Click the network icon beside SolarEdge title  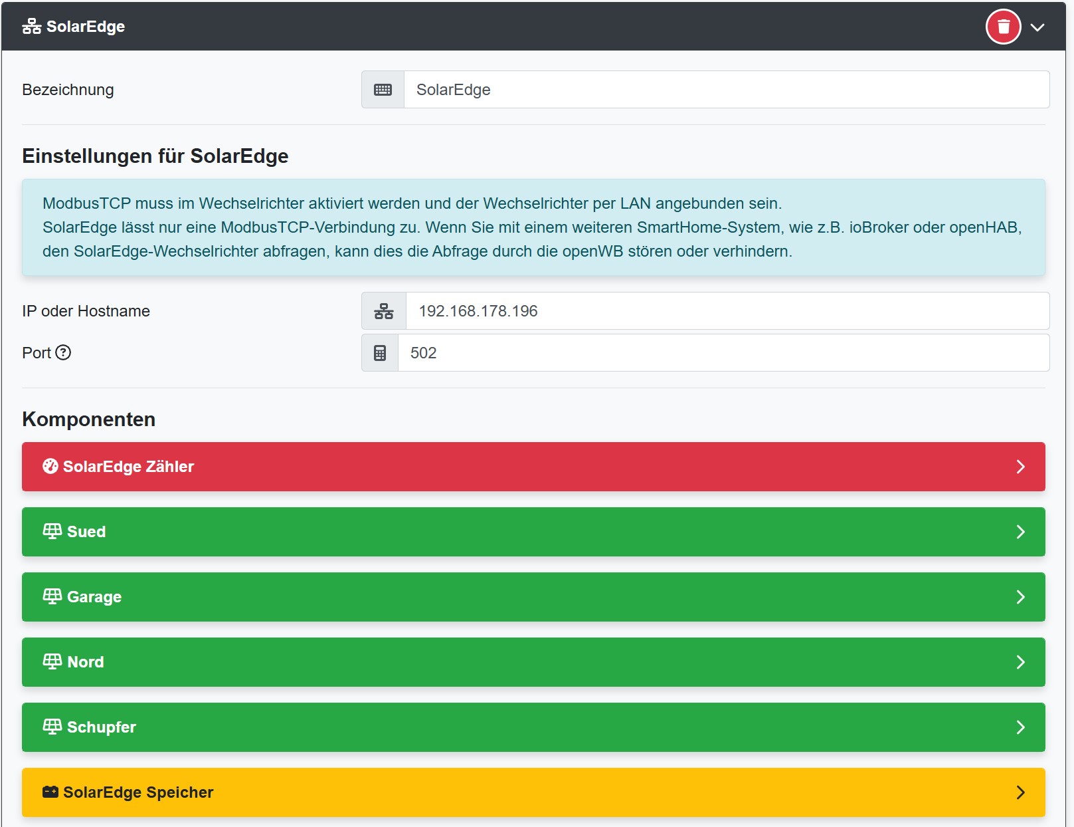[31, 27]
